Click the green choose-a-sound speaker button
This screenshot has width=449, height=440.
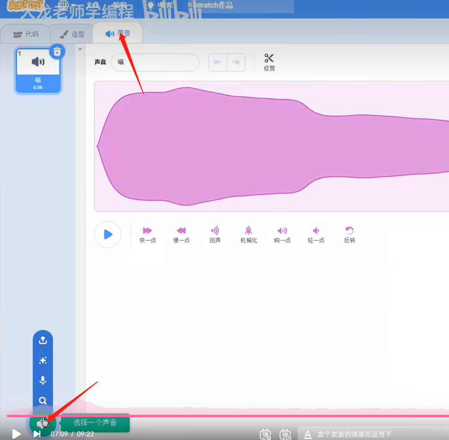point(42,423)
